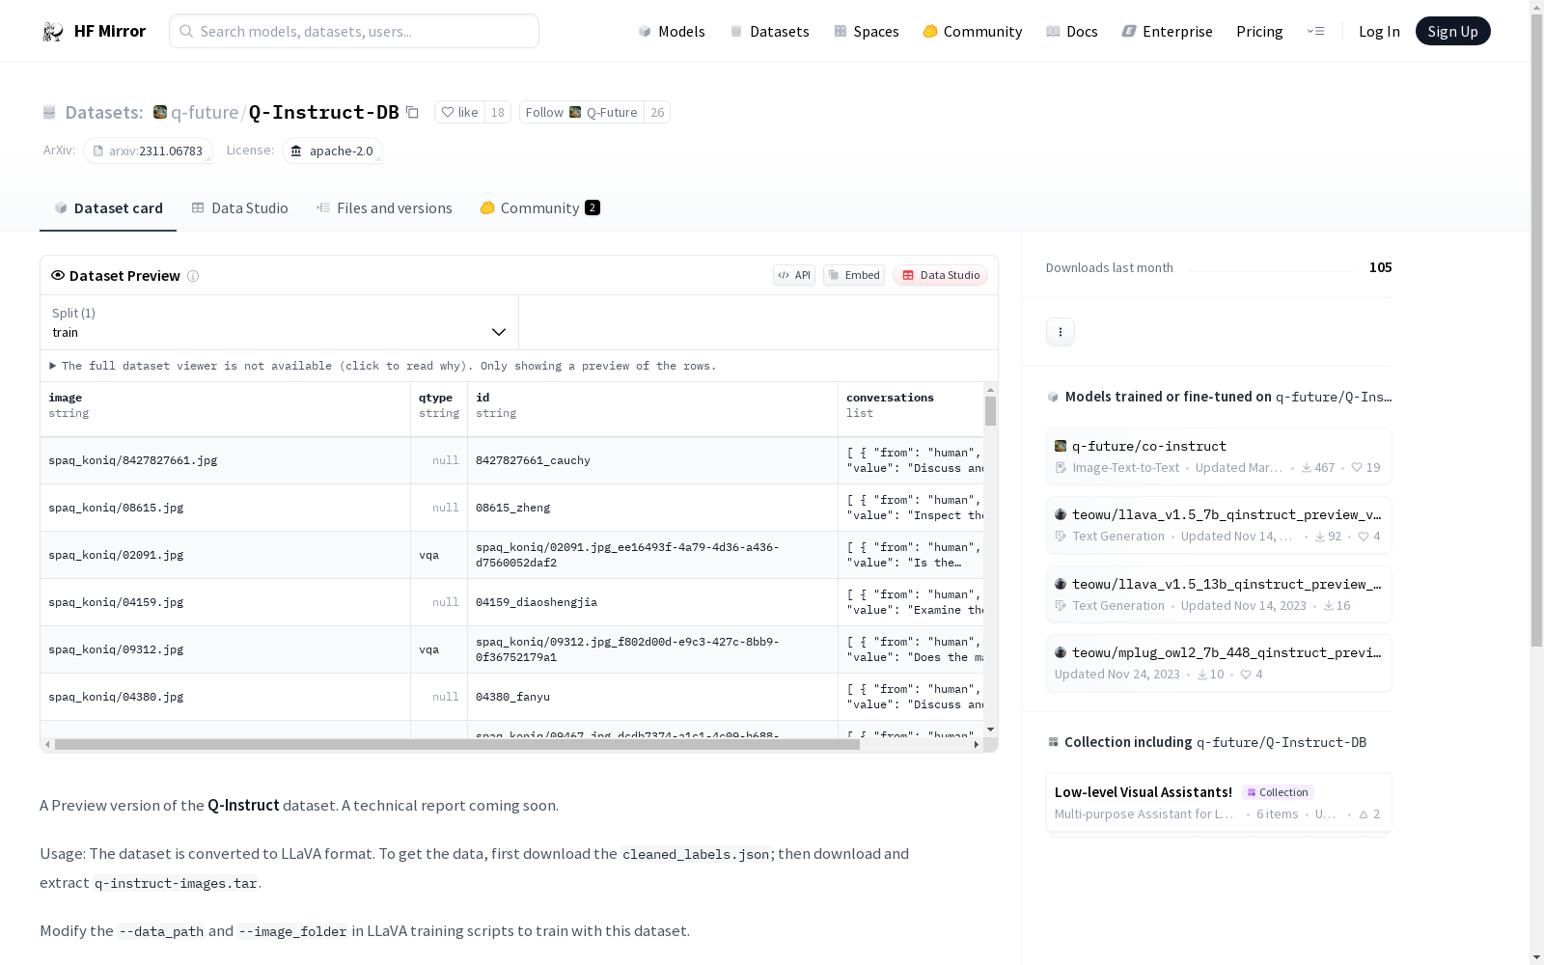Open the Q-Future organization avatar by dataset title
Screen dimensions: 1544x965
click(160, 112)
